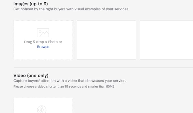Click the "Get noticed by the right buyers" description

tap(71, 9)
